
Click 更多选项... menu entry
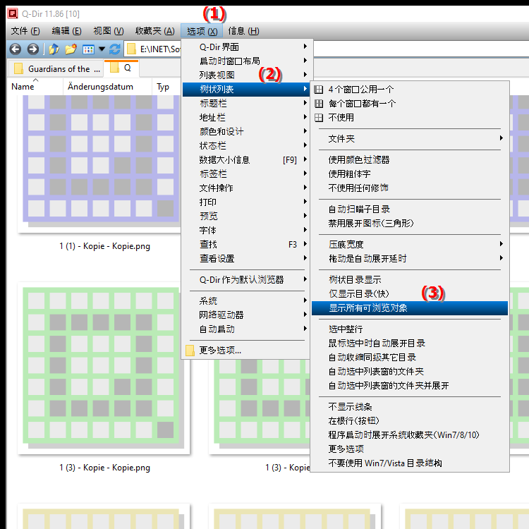tap(246, 350)
